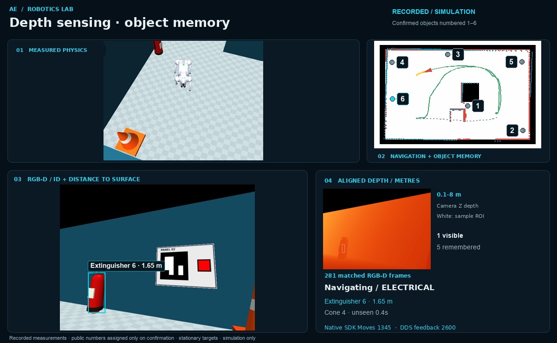This screenshot has width=557, height=343.
Task: Click the "01 MEASURED PHYSICS" panel heading
Action: point(52,50)
